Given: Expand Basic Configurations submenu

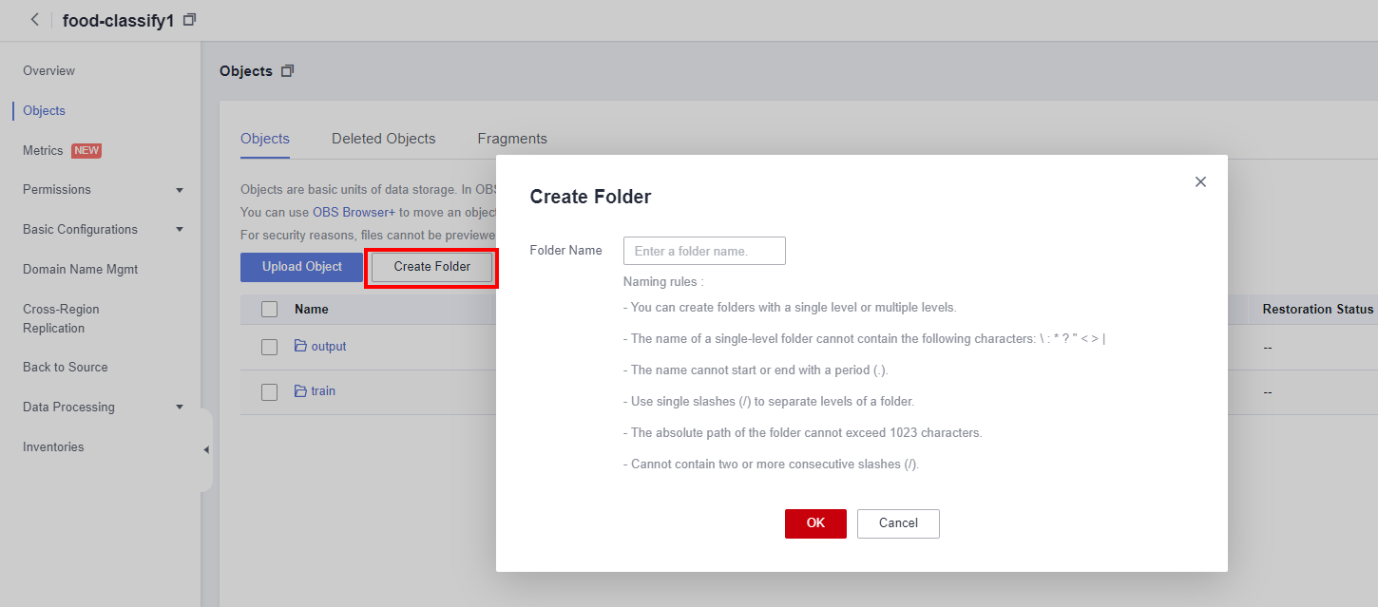Looking at the screenshot, I should coord(180,230).
